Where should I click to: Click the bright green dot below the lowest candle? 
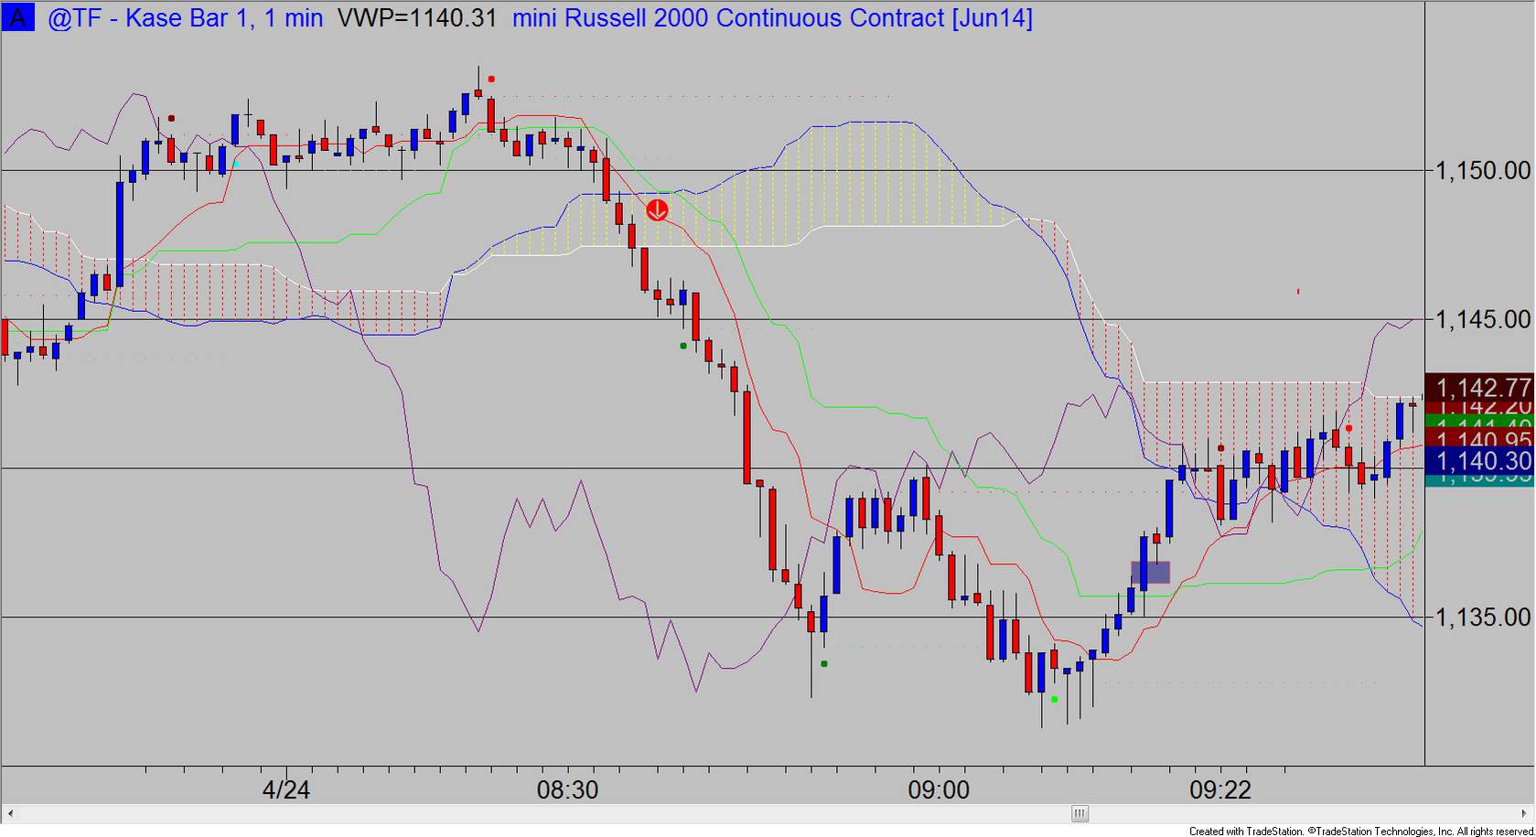[x=1054, y=700]
